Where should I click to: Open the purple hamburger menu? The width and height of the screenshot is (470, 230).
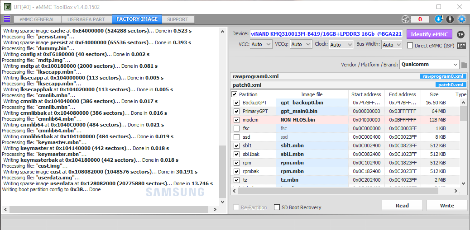(7, 19)
